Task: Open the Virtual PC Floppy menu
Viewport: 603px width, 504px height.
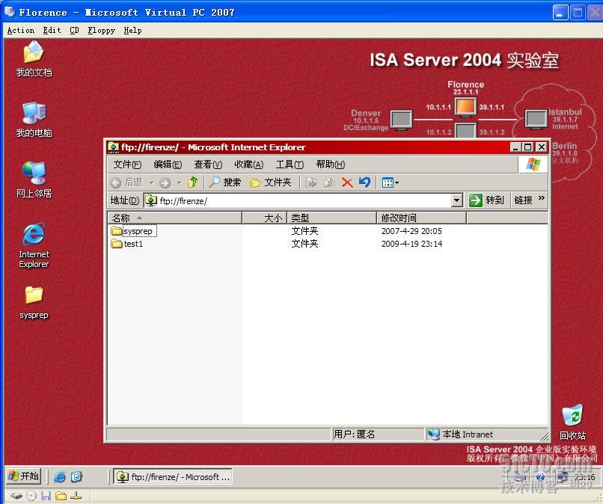Action: tap(102, 30)
